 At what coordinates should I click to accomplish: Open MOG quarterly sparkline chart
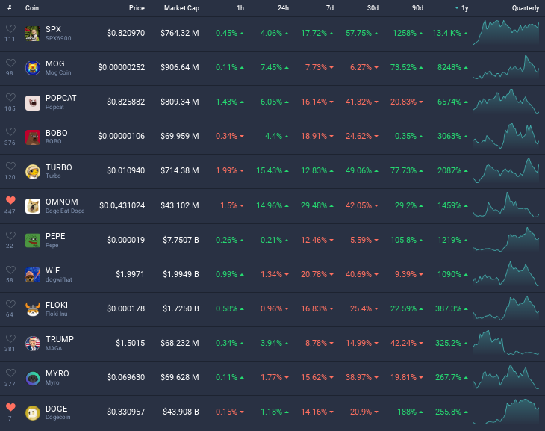point(506,67)
